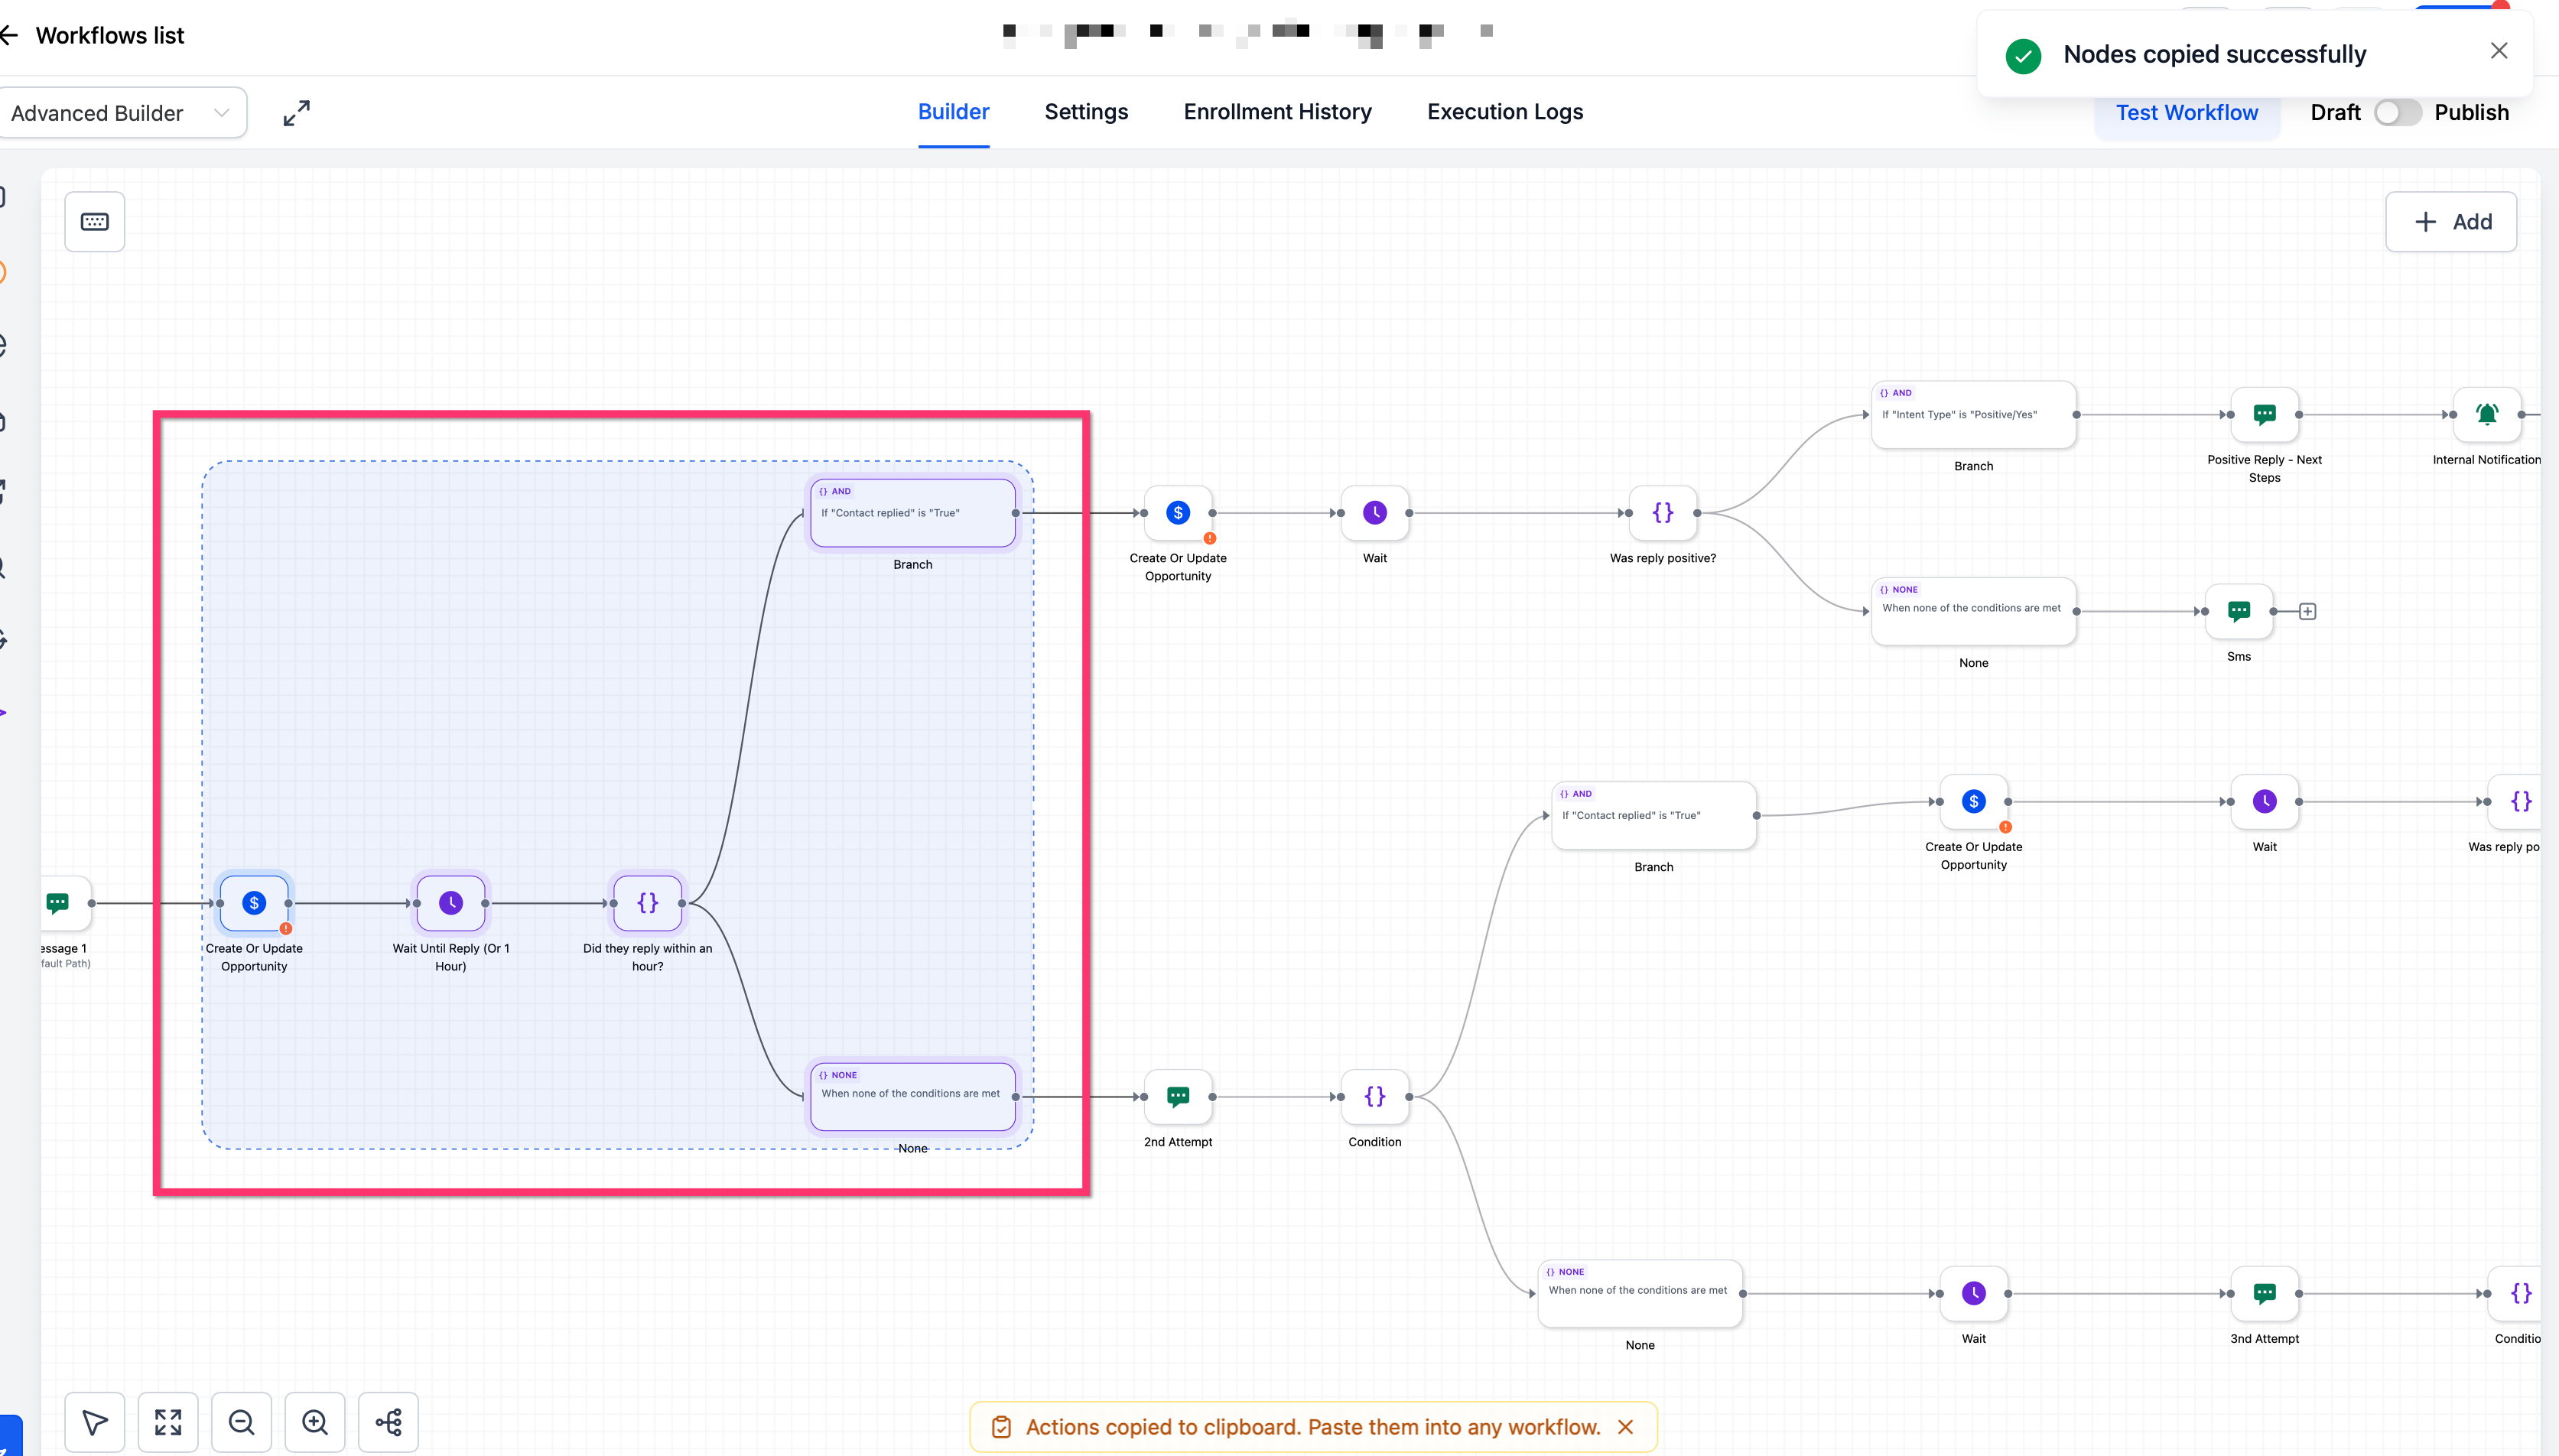The height and width of the screenshot is (1456, 2559).
Task: Click the clipboard icon in copied banner
Action: coord(1000,1427)
